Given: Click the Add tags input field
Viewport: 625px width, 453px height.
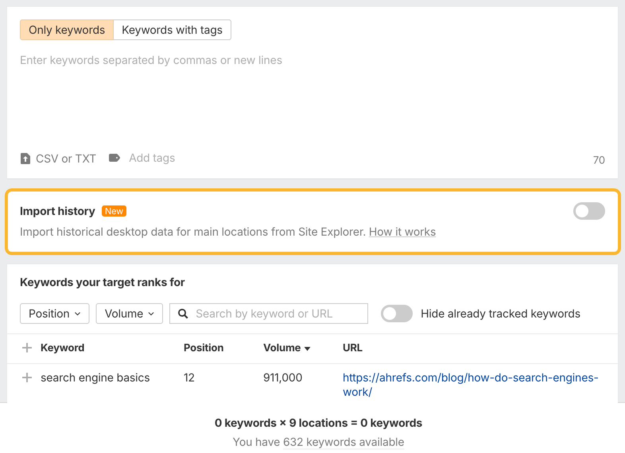Looking at the screenshot, I should [152, 158].
